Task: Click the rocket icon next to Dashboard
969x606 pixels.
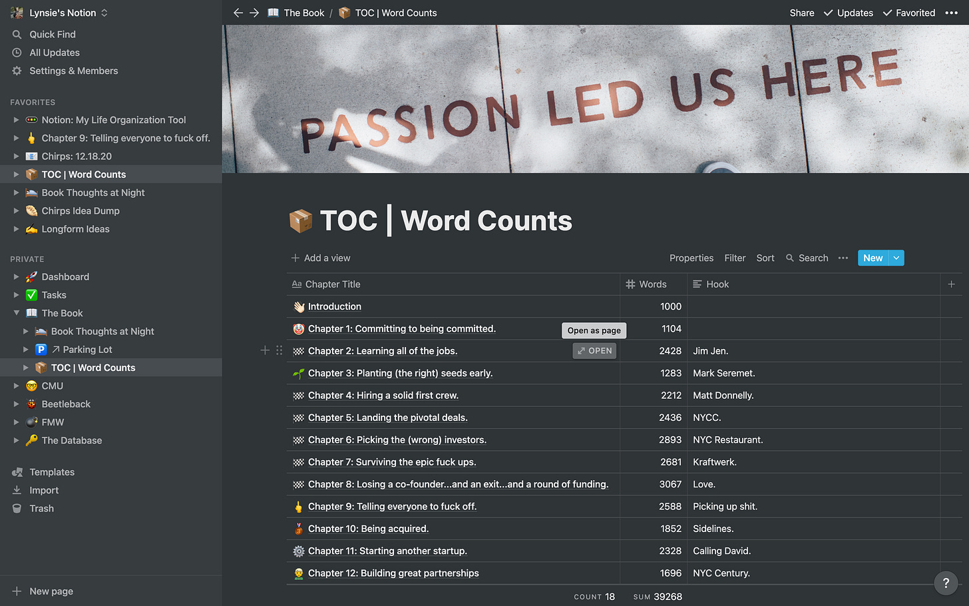Action: click(x=31, y=277)
